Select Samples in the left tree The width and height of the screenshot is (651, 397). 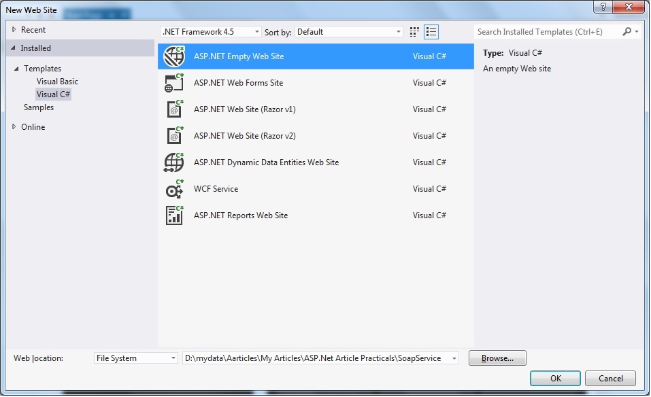coord(39,107)
